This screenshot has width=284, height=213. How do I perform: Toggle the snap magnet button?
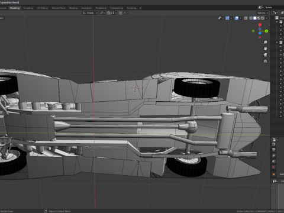(x=109, y=13)
